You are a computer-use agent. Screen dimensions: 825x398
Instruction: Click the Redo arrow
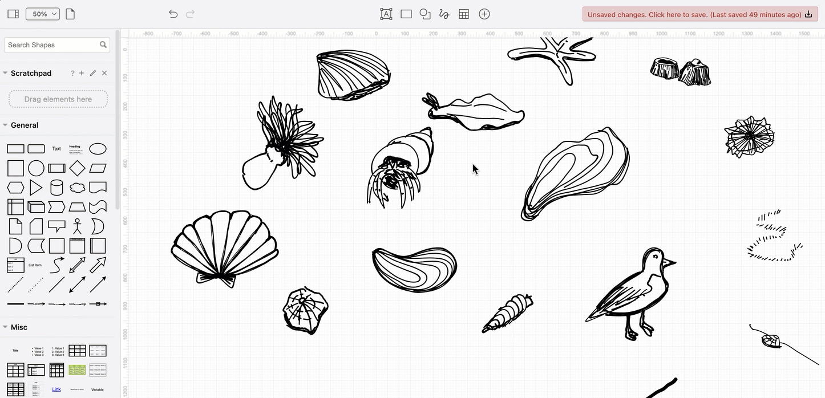[x=190, y=14]
